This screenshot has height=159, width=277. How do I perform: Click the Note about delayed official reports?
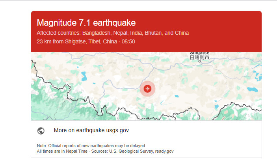click(x=91, y=146)
